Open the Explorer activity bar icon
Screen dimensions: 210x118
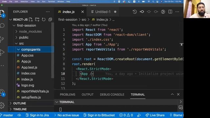(2, 13)
